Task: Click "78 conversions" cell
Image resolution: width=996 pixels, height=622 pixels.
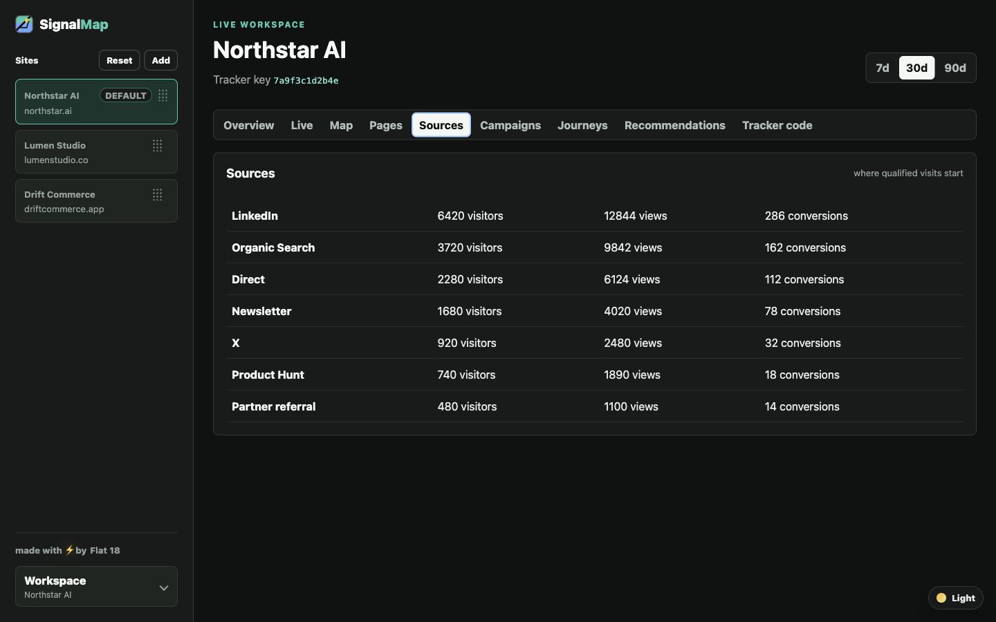Action: 803,311
